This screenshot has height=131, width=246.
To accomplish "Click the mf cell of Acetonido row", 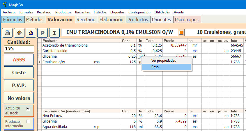I will [x=194, y=45].
